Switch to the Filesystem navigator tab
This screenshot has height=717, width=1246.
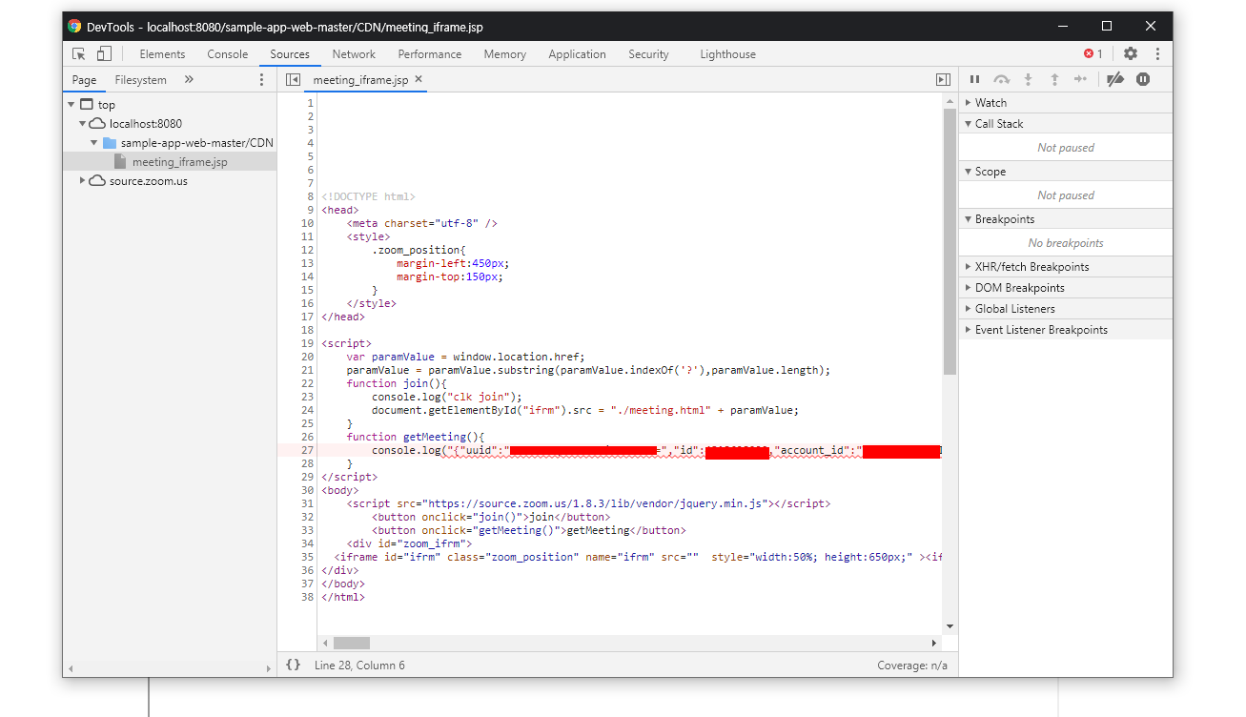point(140,80)
